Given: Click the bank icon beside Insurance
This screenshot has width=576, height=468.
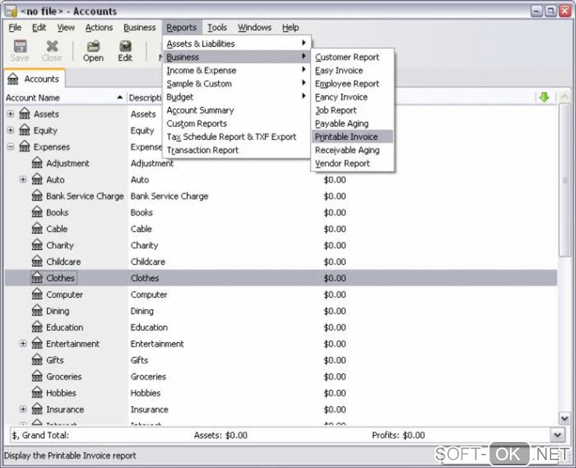Looking at the screenshot, I should (x=37, y=409).
